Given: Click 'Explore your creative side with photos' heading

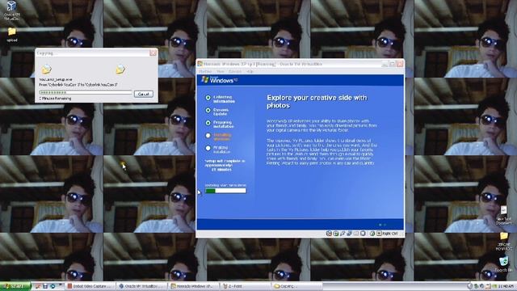Looking at the screenshot, I should click(x=317, y=102).
